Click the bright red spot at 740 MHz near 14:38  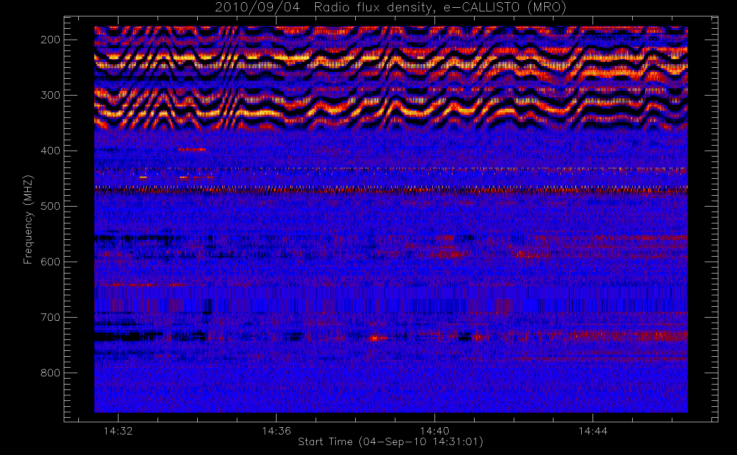point(378,338)
